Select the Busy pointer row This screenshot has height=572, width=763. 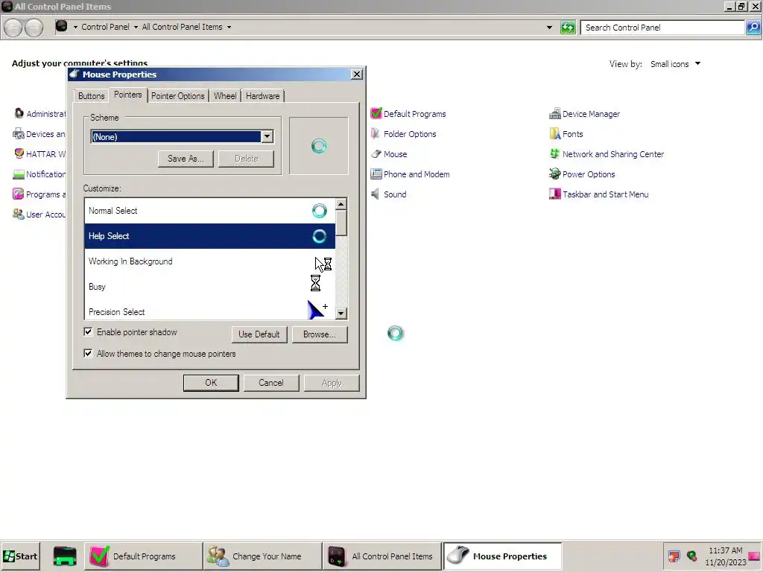209,287
